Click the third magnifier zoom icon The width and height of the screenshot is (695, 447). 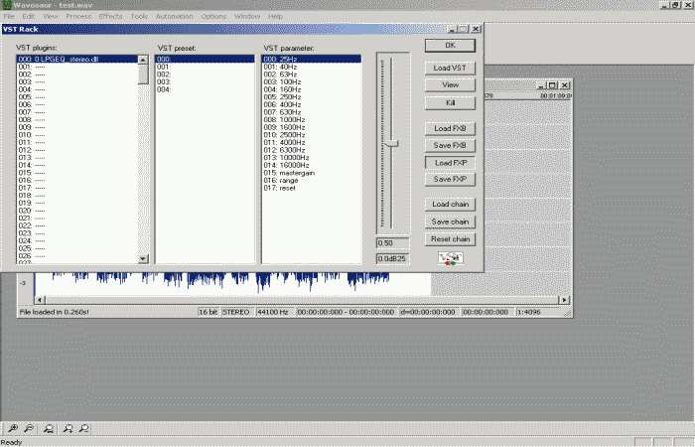click(x=50, y=428)
